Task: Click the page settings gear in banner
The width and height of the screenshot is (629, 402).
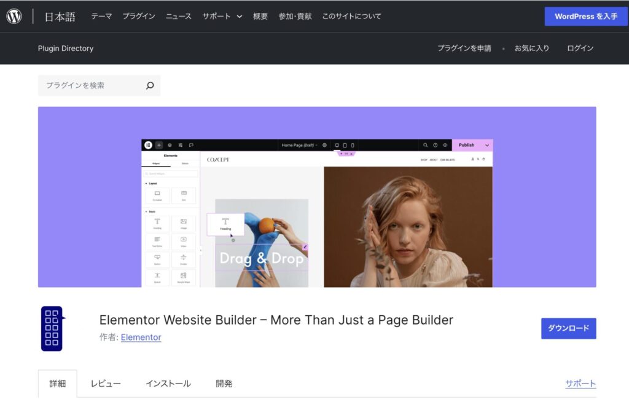Action: [324, 145]
